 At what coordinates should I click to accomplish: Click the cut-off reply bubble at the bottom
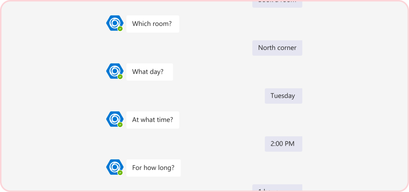coord(277,188)
